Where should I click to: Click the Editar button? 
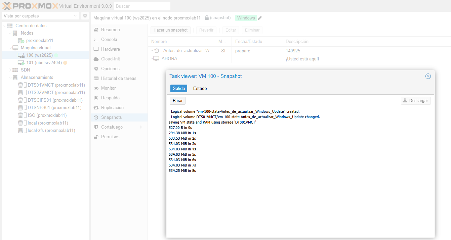231,30
